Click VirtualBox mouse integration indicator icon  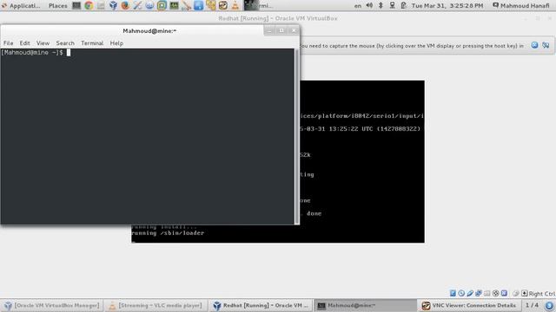(515, 293)
